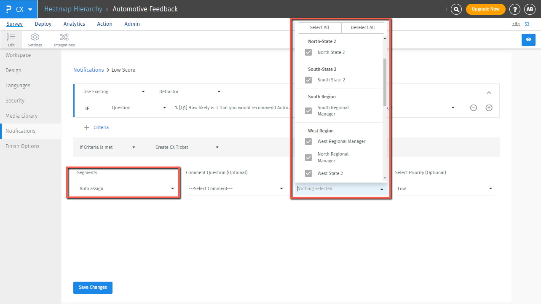The height and width of the screenshot is (304, 541).
Task: Open the Detractor dropdown
Action: pyautogui.click(x=190, y=91)
